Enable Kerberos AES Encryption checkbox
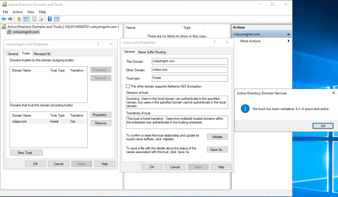This screenshot has width=338, height=197. (x=128, y=86)
